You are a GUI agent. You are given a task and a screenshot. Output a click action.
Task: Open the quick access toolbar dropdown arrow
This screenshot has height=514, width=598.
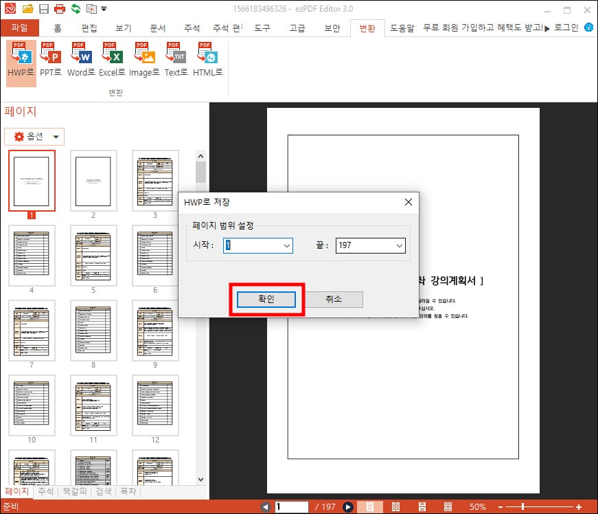click(104, 8)
